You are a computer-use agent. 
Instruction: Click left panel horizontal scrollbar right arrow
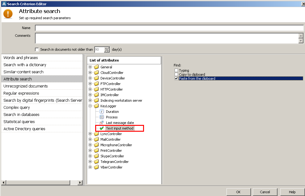coord(80,183)
